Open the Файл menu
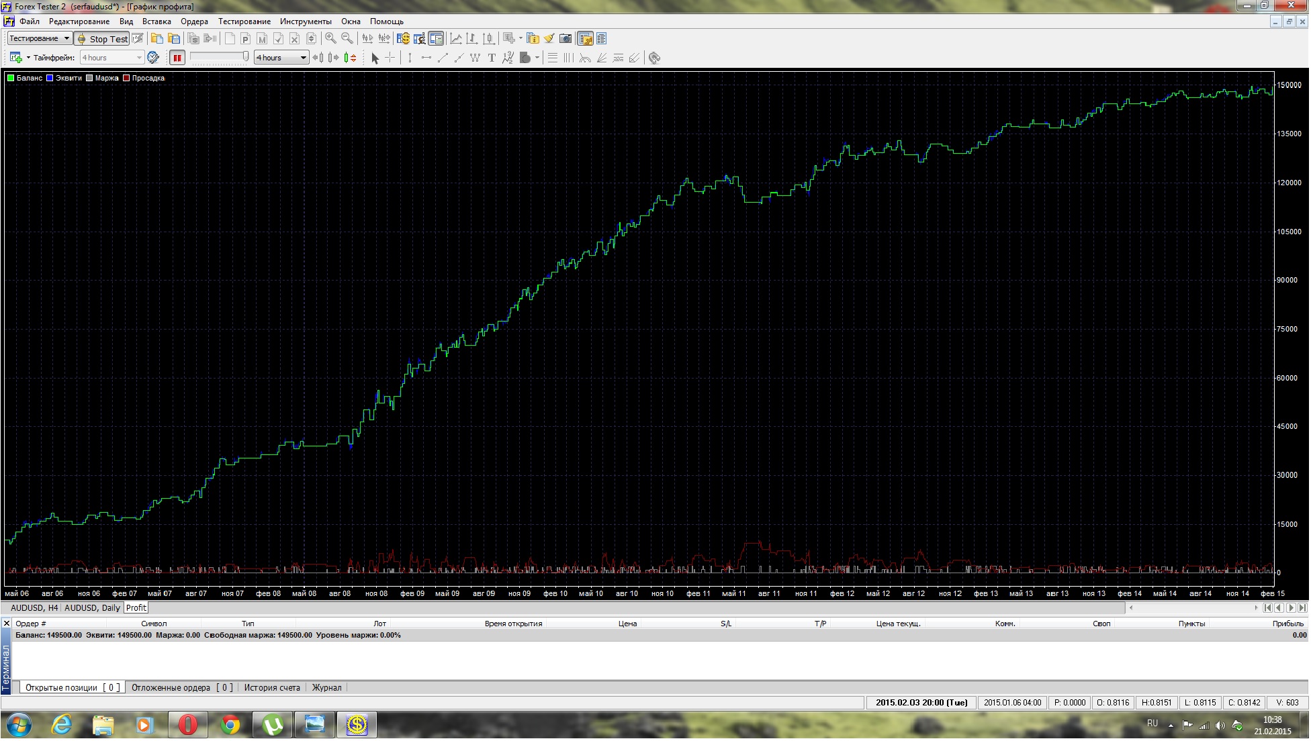This screenshot has height=741, width=1311. tap(30, 21)
